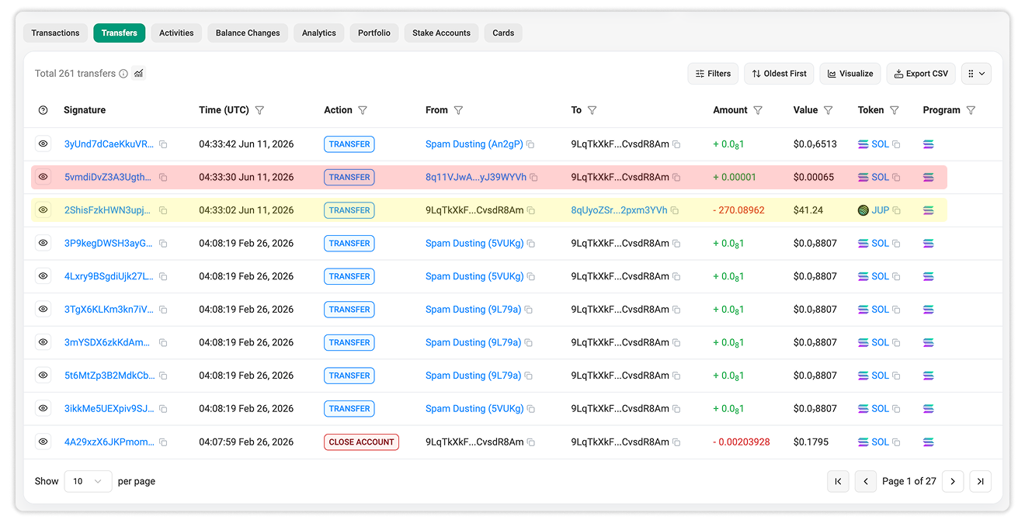Open transaction 3ikkMe5UEXpiv9SJ
This screenshot has width=1025, height=523.
(109, 409)
